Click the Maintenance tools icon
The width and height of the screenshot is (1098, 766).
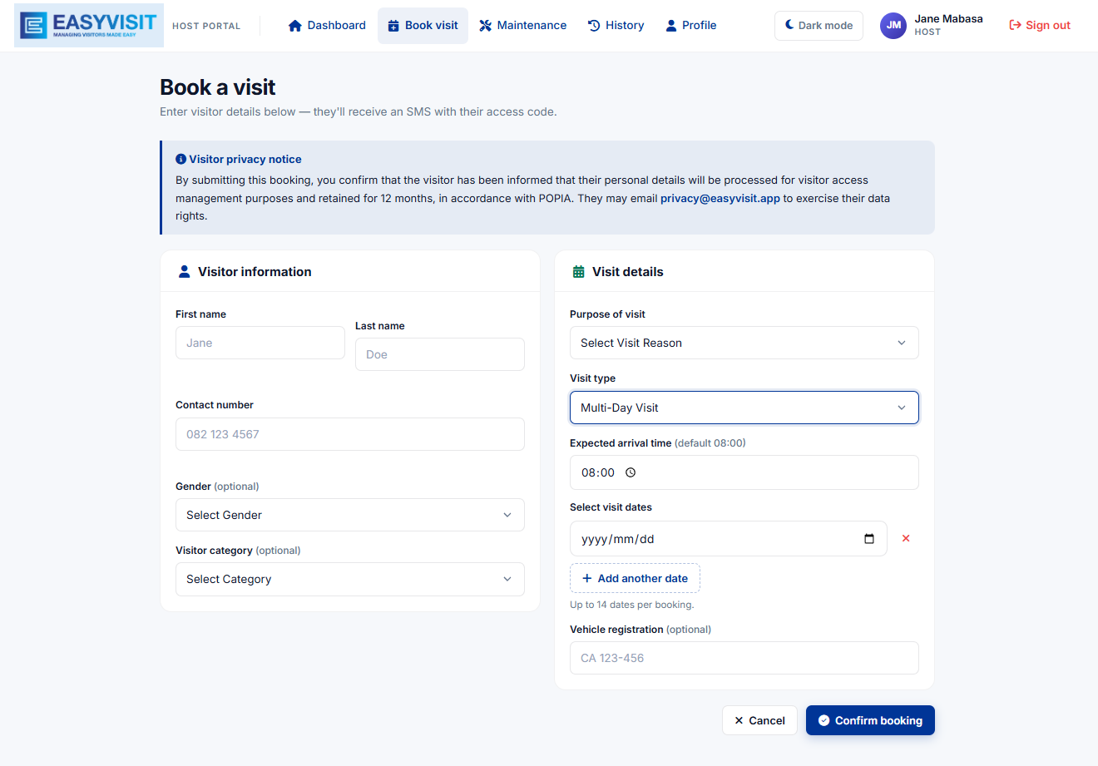tap(486, 26)
